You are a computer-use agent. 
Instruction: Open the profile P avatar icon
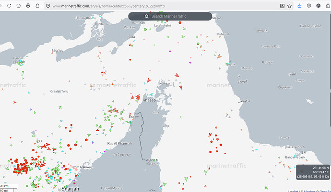coord(319,6)
